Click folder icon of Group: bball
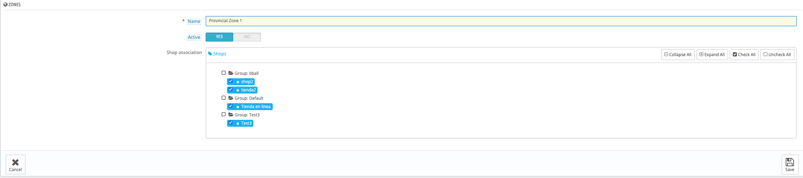 [231, 73]
